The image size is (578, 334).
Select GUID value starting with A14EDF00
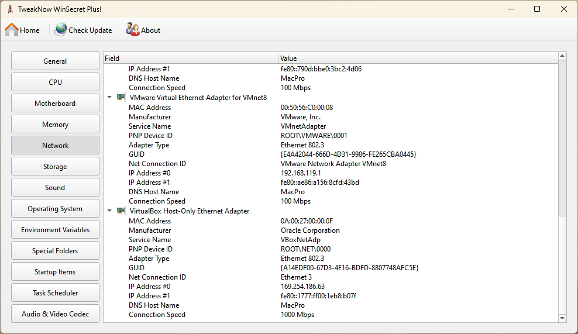(x=349, y=268)
